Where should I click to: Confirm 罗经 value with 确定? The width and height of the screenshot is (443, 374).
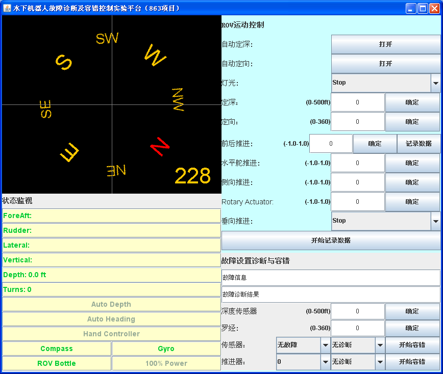412,328
